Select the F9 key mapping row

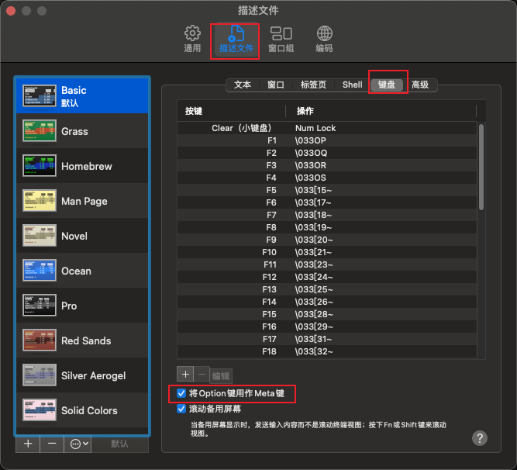[327, 240]
